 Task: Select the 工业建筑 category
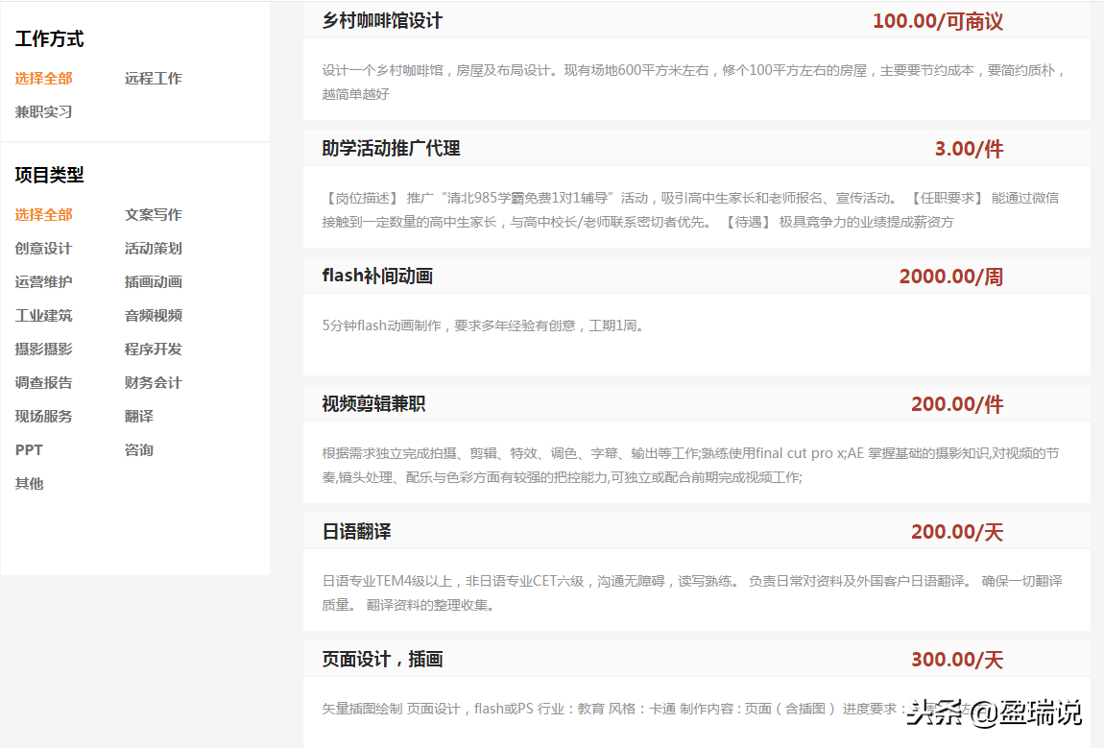pos(43,316)
